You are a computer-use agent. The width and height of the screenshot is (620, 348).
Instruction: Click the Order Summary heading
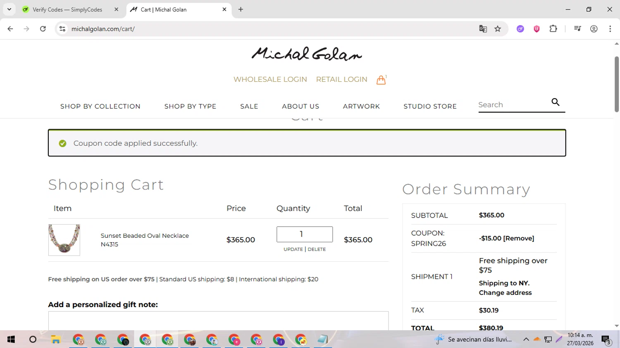[466, 189]
